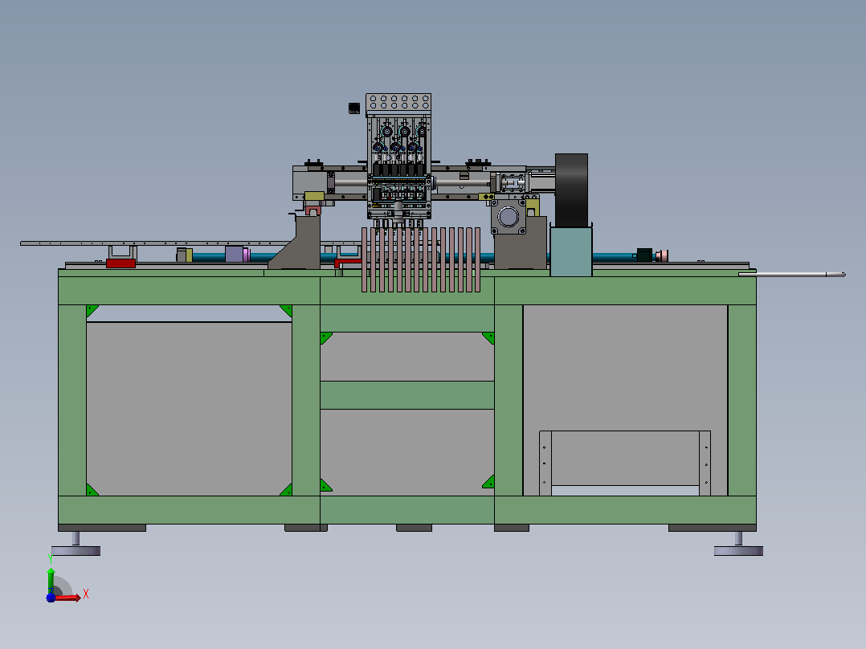Select the drawer frame in right cabinet
Image resolution: width=866 pixels, height=649 pixels.
click(x=625, y=463)
